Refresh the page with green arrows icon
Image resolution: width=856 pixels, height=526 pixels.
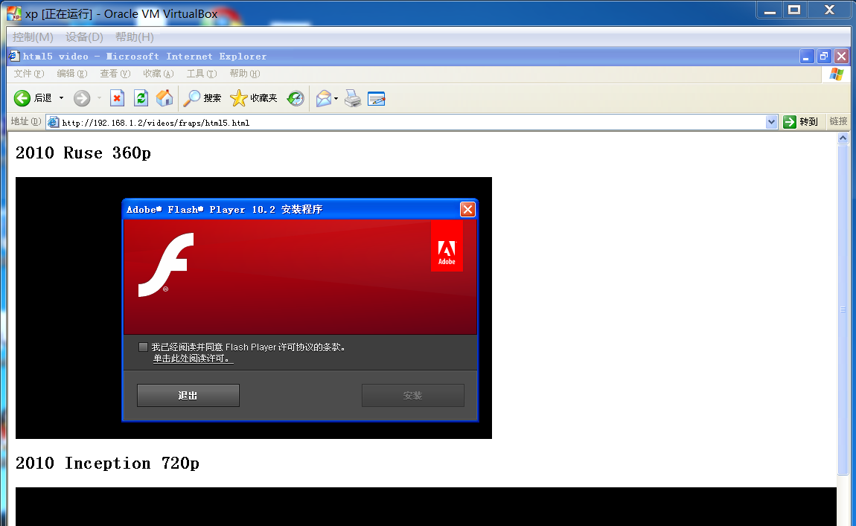click(x=141, y=98)
